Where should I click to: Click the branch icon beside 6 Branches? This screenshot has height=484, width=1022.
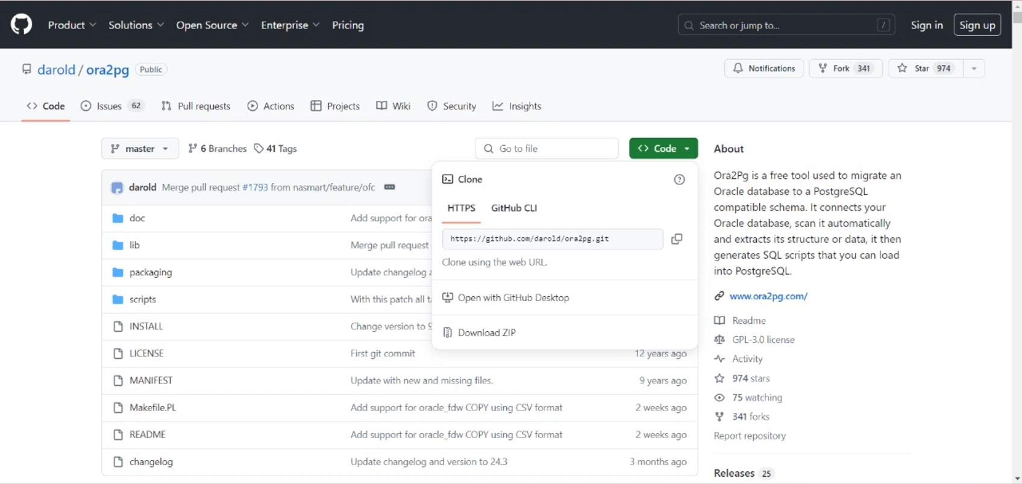pos(193,148)
